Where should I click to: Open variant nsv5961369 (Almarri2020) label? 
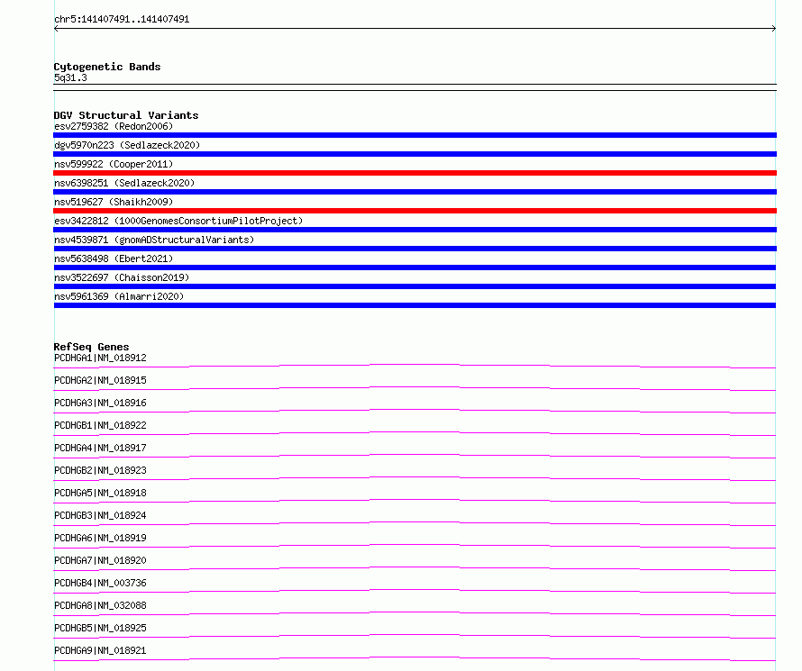(x=119, y=296)
